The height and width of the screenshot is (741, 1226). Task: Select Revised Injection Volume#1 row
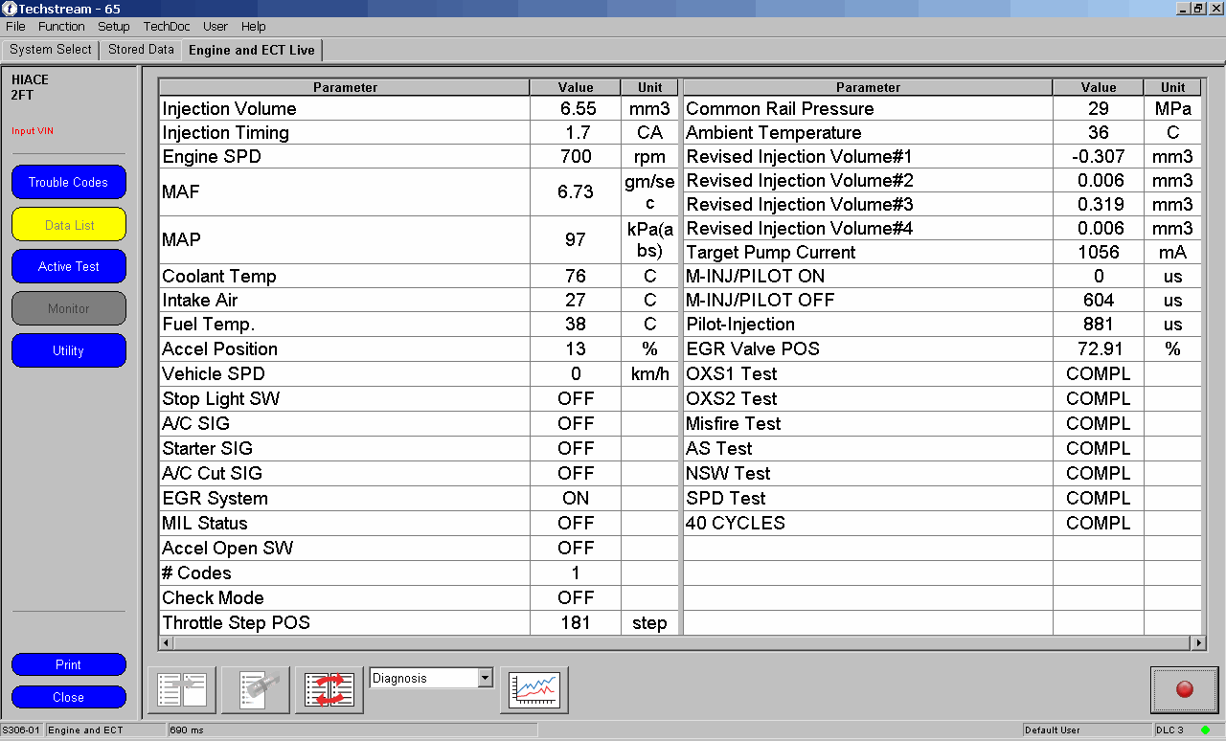coord(942,156)
